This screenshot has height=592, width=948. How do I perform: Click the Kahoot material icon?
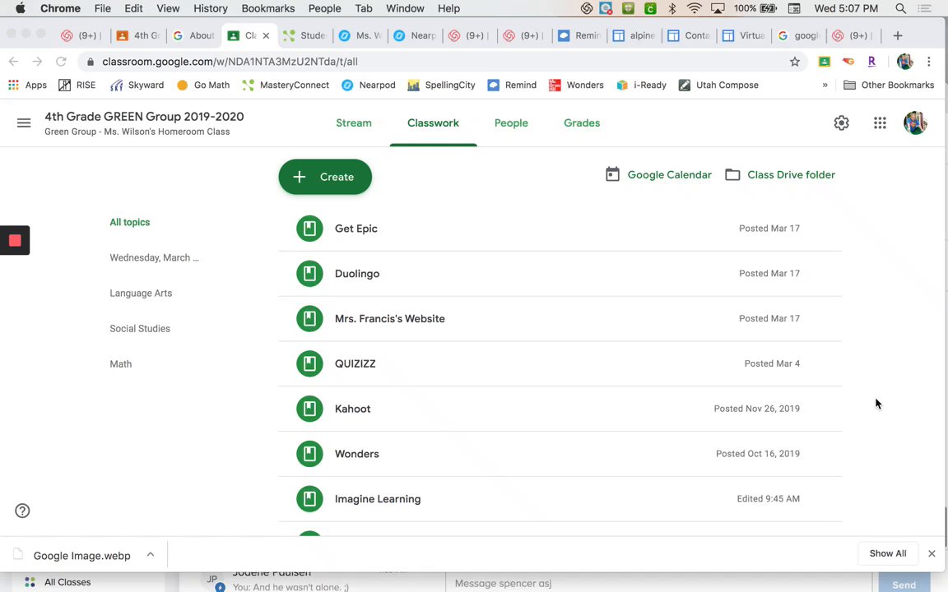309,409
